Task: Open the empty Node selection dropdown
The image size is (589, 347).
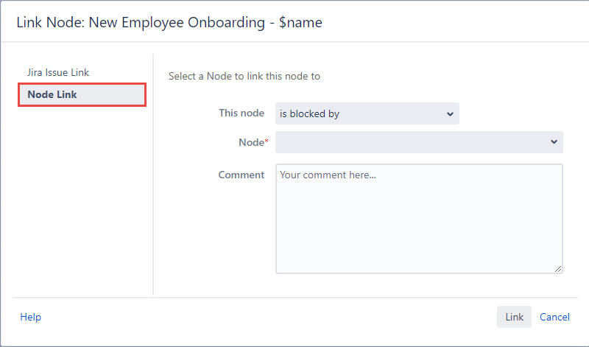Action: [418, 141]
